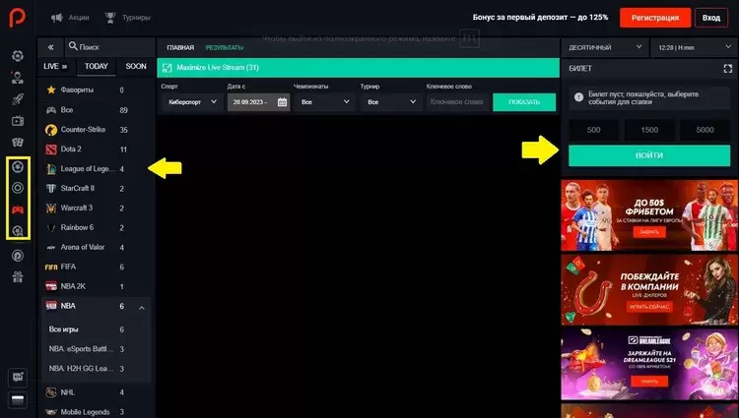This screenshot has height=418, width=739.
Task: Switch to the SOON tab
Action: pyautogui.click(x=136, y=66)
